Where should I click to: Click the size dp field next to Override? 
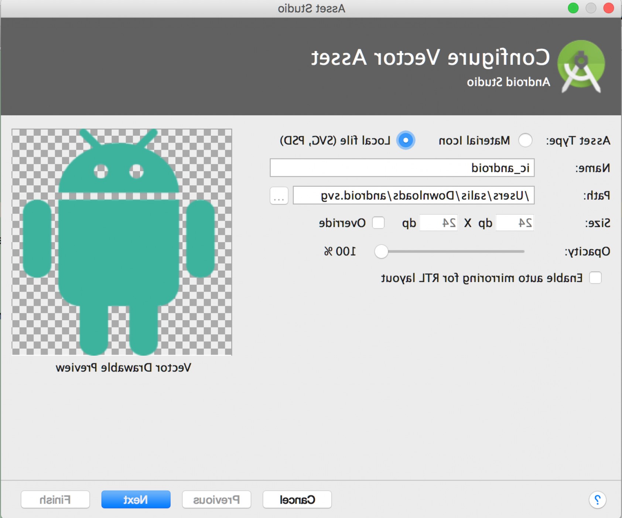pos(438,223)
